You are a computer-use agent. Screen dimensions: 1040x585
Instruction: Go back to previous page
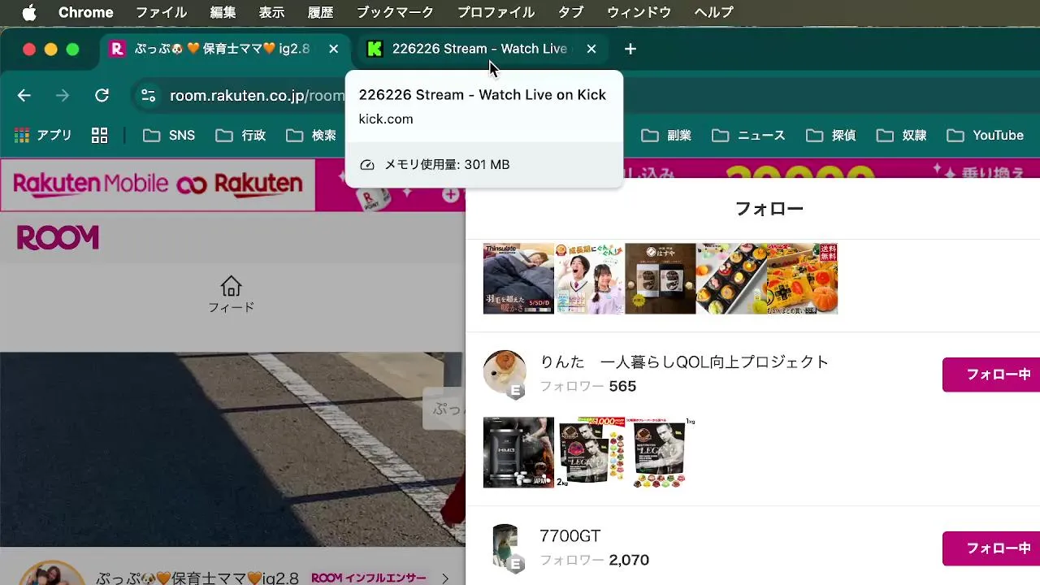24,96
